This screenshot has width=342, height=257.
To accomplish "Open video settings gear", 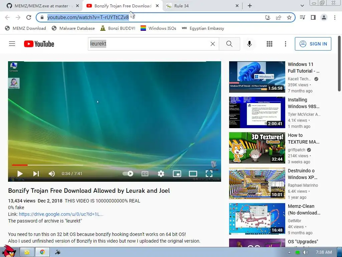I will point(161,174).
